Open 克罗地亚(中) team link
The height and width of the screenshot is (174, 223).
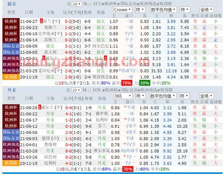tap(50, 34)
